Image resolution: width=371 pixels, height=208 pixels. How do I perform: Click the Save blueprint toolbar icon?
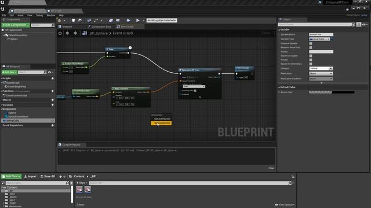(74, 21)
